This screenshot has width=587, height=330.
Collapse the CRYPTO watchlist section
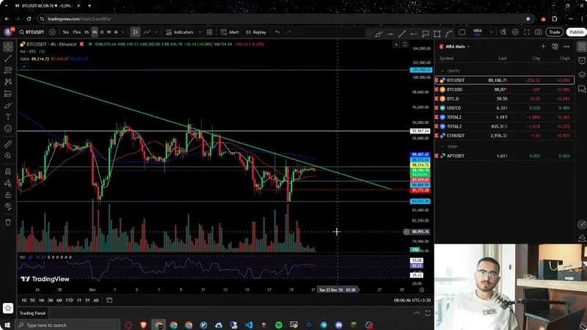(x=442, y=71)
